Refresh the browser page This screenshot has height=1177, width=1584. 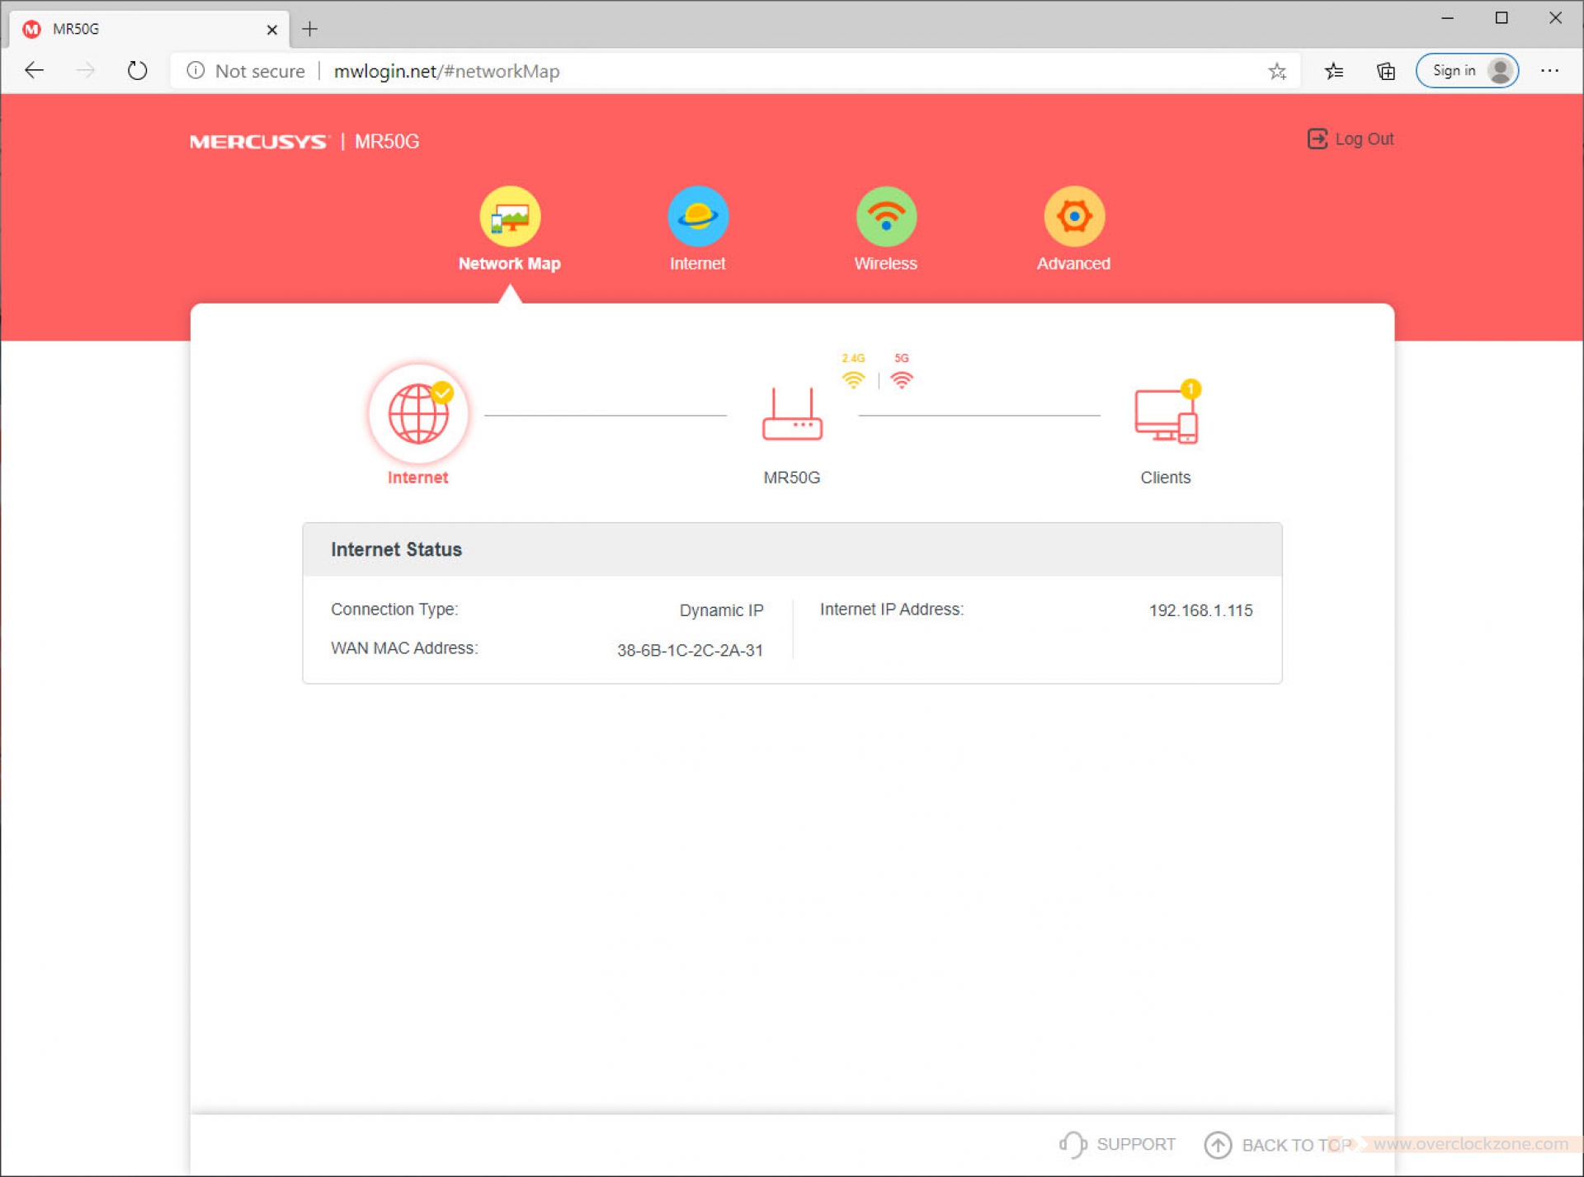[x=138, y=71]
